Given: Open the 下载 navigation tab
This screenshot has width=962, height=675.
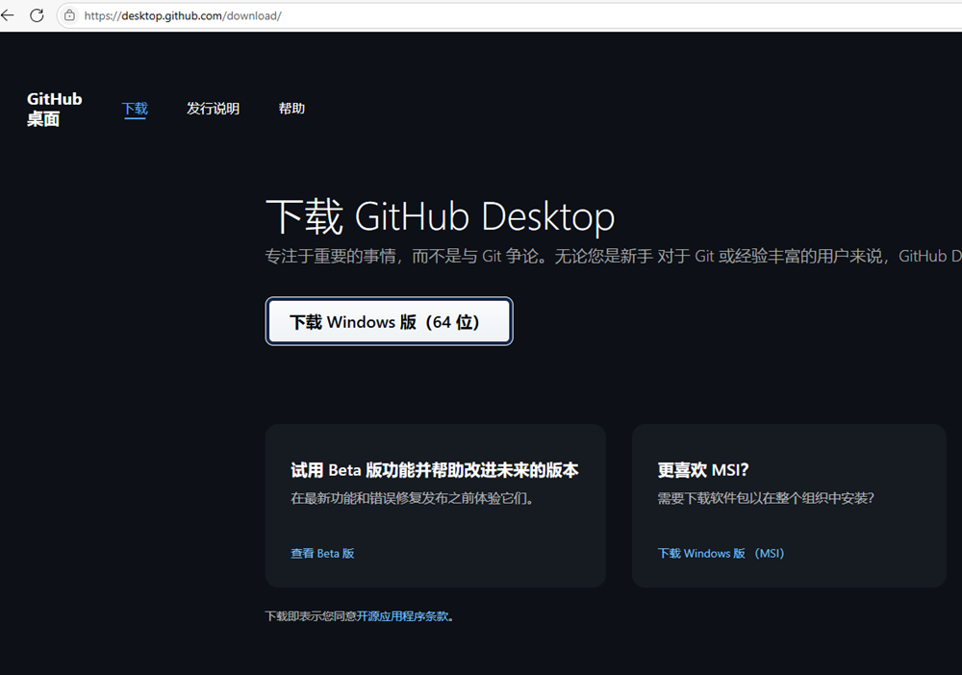Looking at the screenshot, I should click(x=135, y=109).
